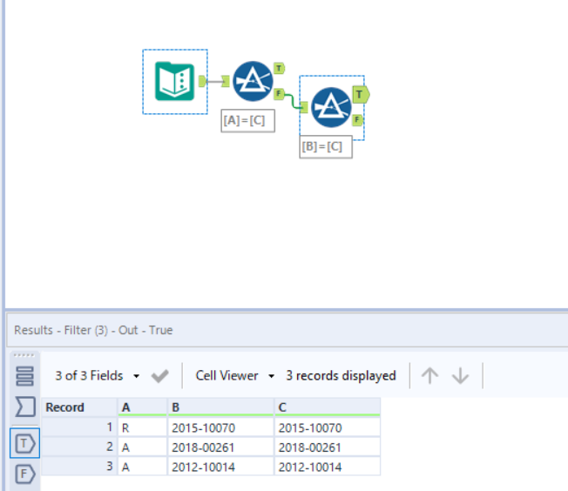Click the Text Input tool's output anchor
The image size is (568, 491).
point(202,81)
